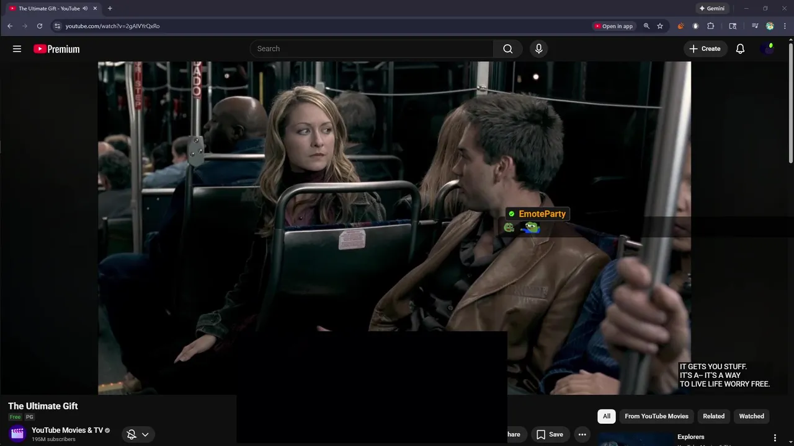This screenshot has height=446, width=794.
Task: Select From YouTube Movies chip
Action: (656, 416)
